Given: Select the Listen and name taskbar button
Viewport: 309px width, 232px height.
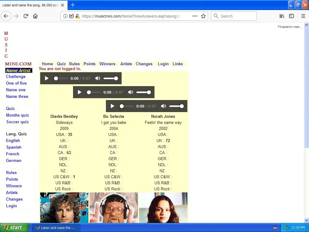Looking at the screenshot, I should click(x=56, y=228).
